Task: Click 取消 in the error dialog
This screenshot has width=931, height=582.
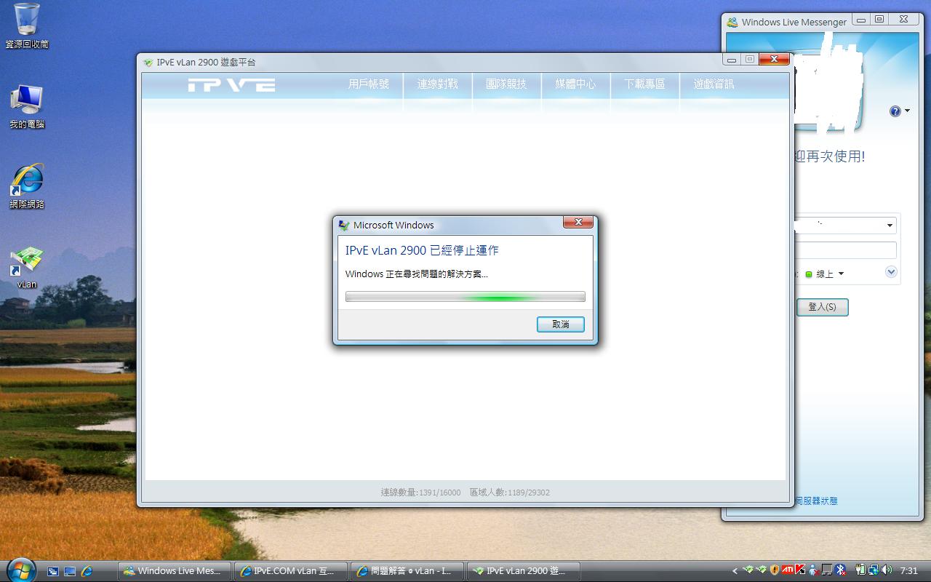Action: (x=561, y=324)
